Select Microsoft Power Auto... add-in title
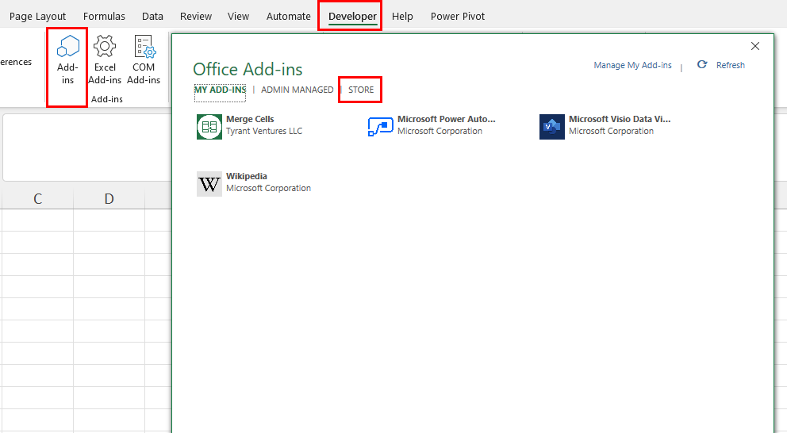 tap(446, 119)
